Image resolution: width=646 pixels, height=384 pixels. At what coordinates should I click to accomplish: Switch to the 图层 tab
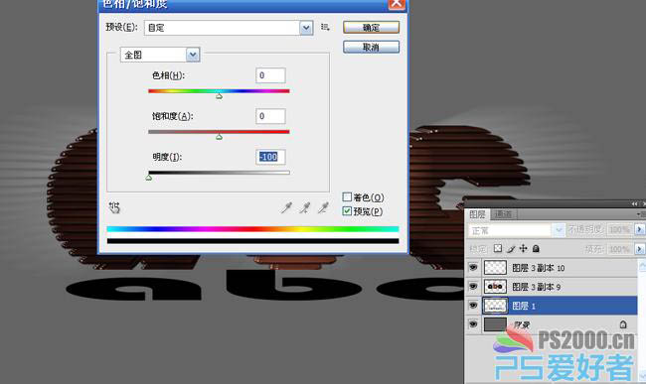(x=477, y=214)
